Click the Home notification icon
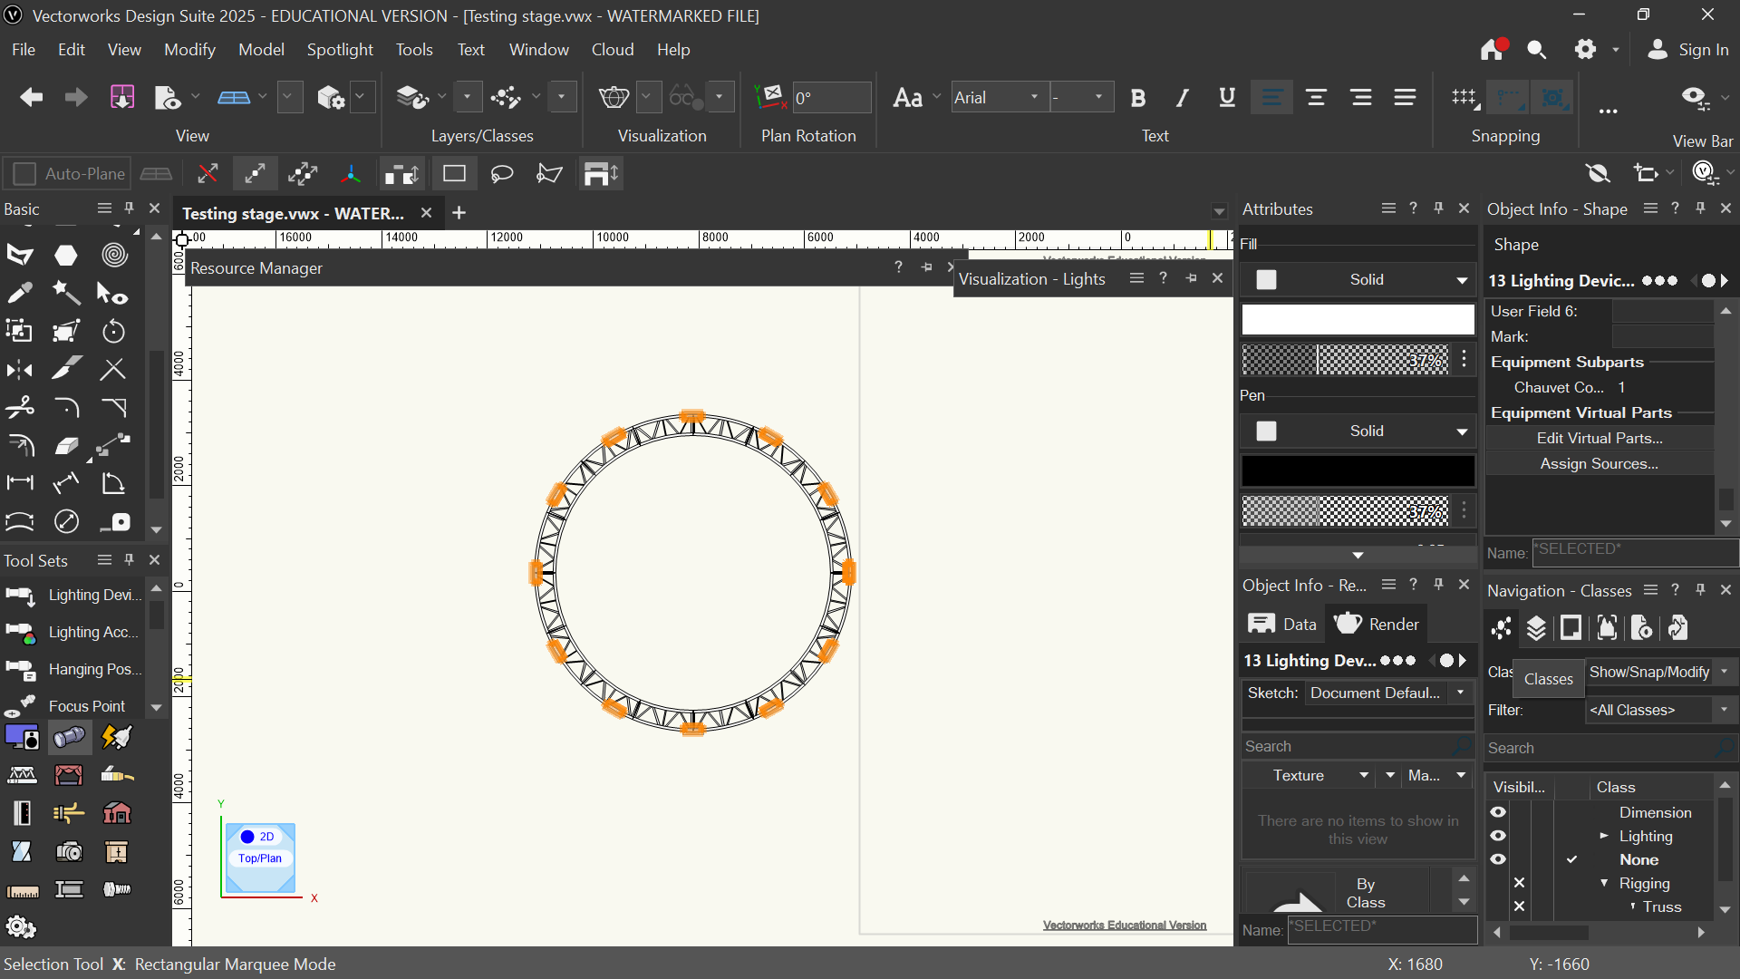1740x979 pixels. (1493, 50)
